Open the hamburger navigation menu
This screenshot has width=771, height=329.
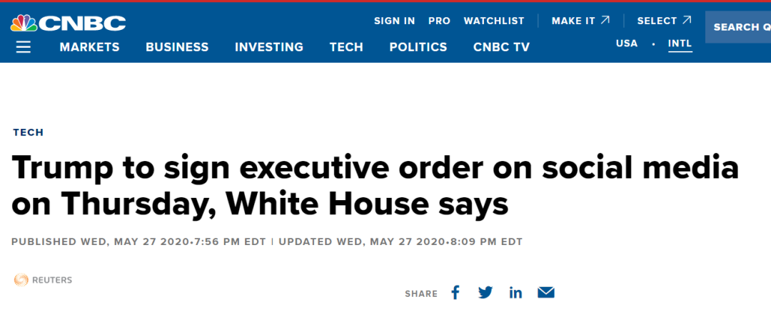point(23,47)
